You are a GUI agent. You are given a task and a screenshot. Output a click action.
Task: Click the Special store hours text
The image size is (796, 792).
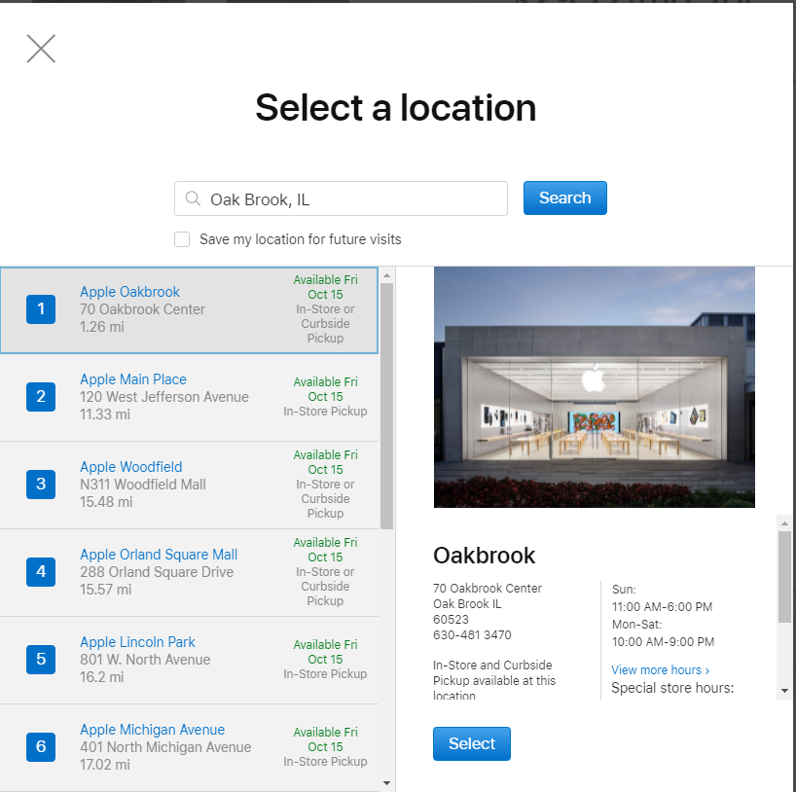coord(672,688)
